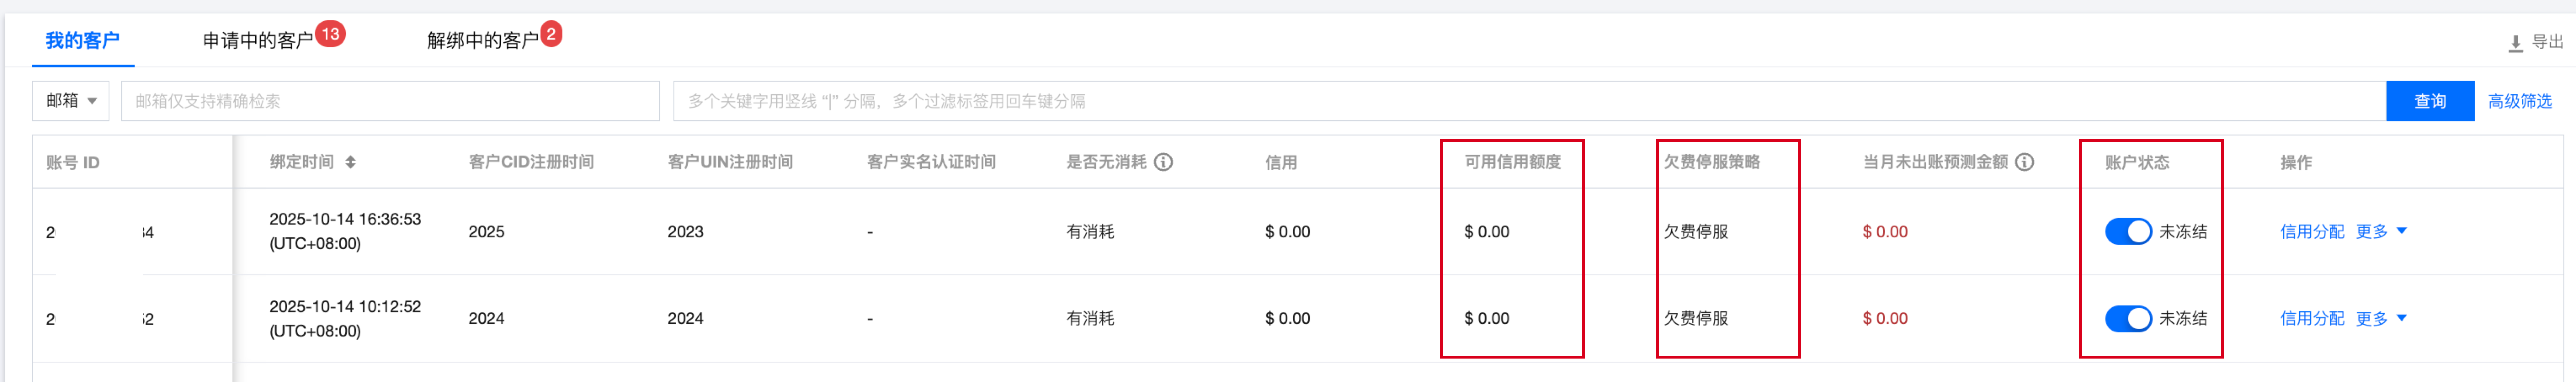The width and height of the screenshot is (2576, 382).
Task: Open the 邮箱 search type dropdown
Action: [71, 101]
